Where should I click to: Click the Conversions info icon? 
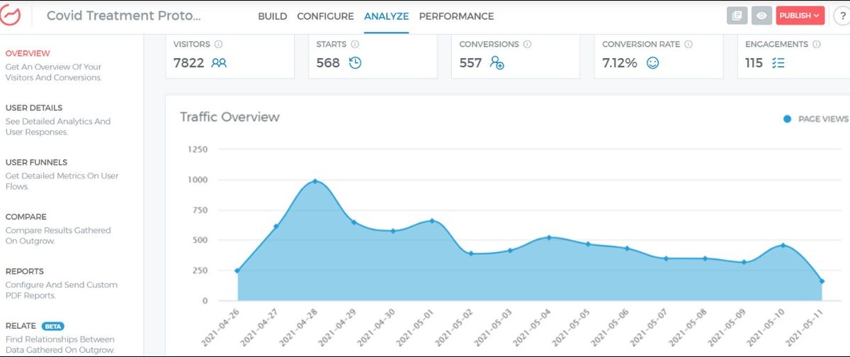click(526, 44)
